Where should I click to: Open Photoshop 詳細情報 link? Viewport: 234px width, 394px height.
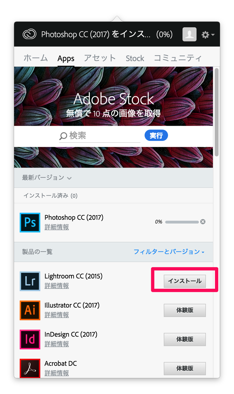point(57,227)
